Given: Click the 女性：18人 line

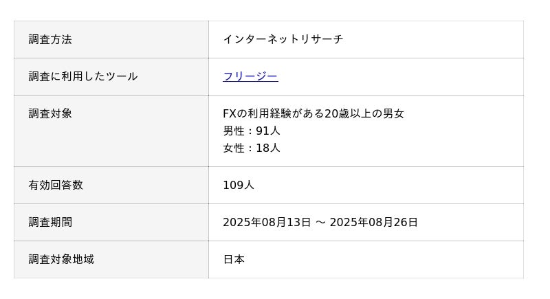Looking at the screenshot, I should tap(251, 148).
